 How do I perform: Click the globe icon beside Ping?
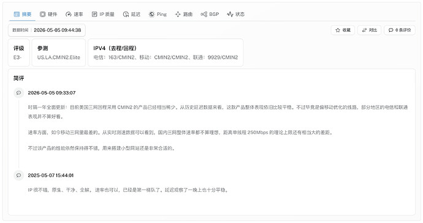pos(151,14)
